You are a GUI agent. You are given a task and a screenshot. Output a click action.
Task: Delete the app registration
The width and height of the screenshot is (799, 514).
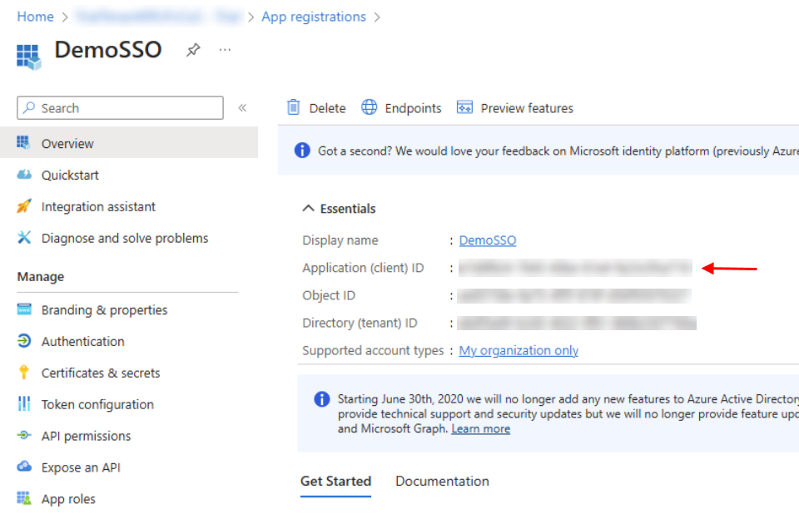316,108
